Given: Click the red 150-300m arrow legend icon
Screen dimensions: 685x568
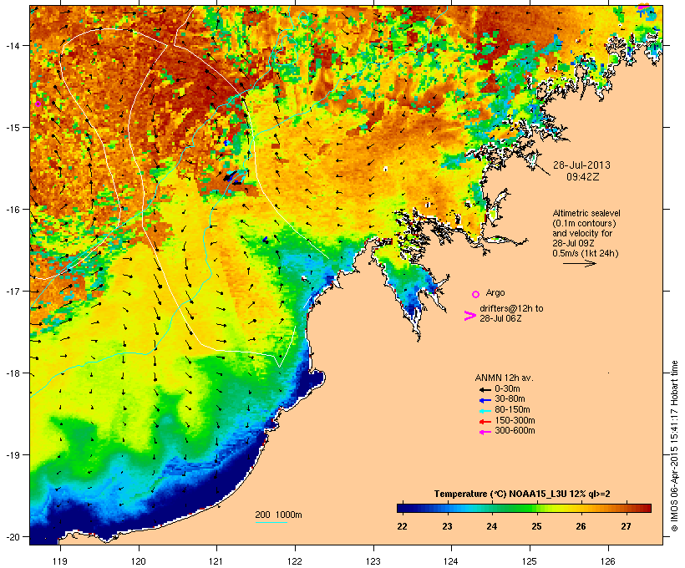Looking at the screenshot, I should point(485,422).
